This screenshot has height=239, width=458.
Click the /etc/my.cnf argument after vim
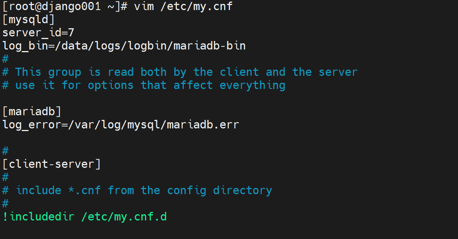pyautogui.click(x=196, y=6)
